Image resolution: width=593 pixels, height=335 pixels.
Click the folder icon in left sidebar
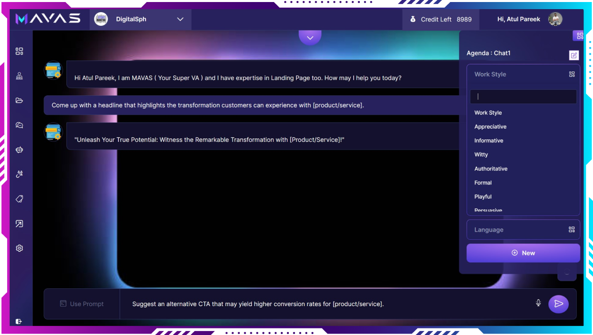pos(19,100)
